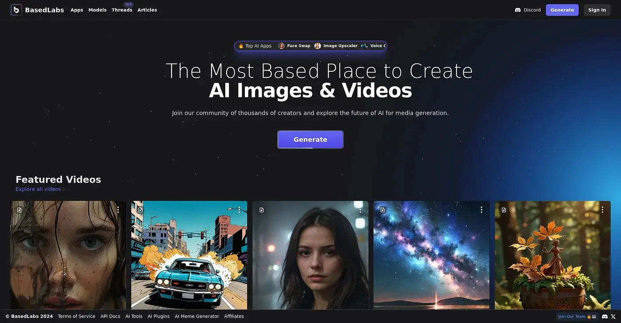Click the file icon on the dark-haired woman video

click(262, 210)
